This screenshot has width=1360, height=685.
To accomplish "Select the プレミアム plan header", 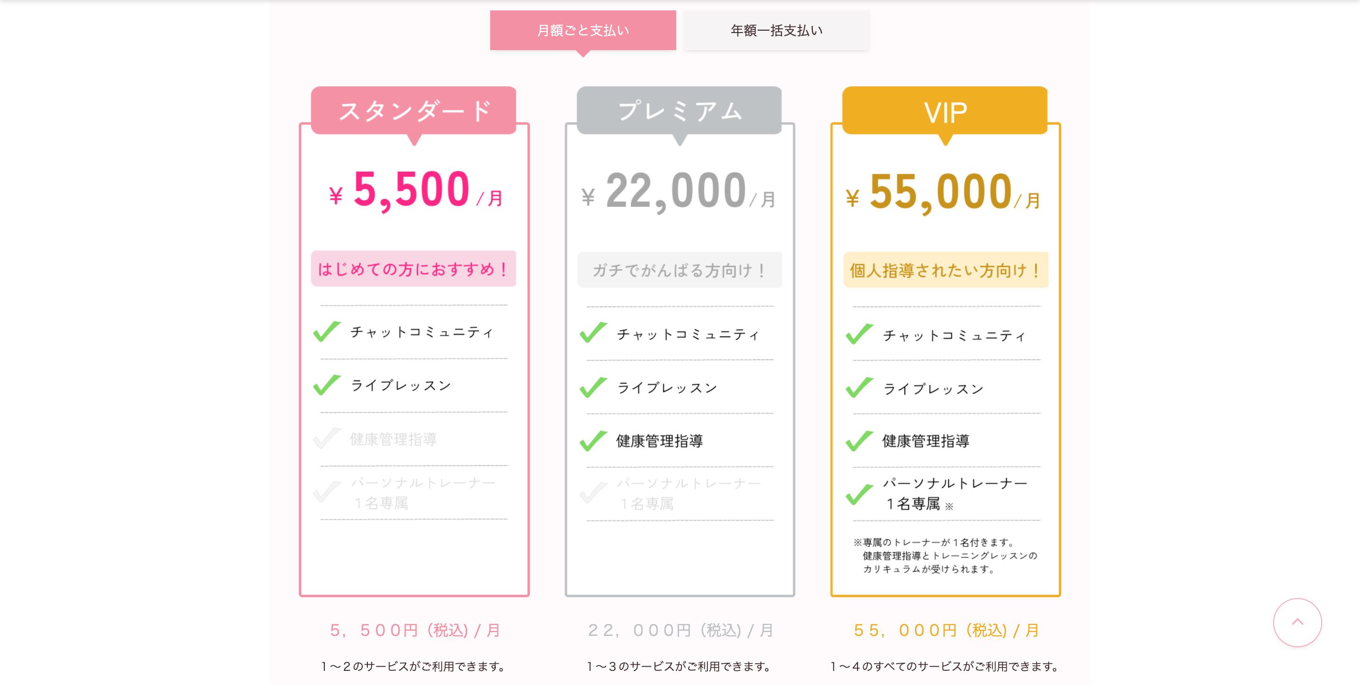I will tap(680, 111).
